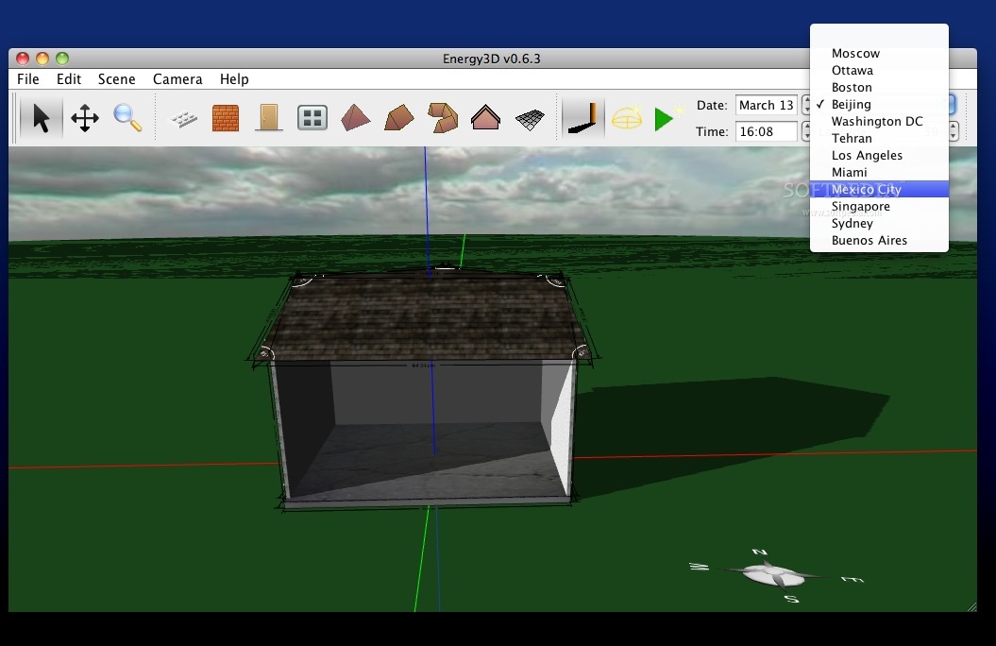The width and height of the screenshot is (996, 646).
Task: Open the Scene menu
Action: pos(116,78)
